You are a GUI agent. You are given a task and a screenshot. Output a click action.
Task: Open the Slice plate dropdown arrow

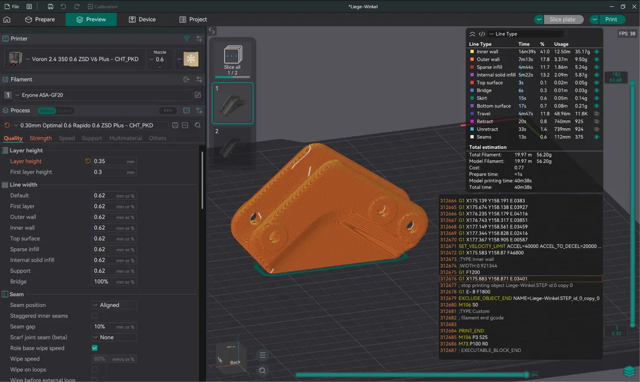539,19
